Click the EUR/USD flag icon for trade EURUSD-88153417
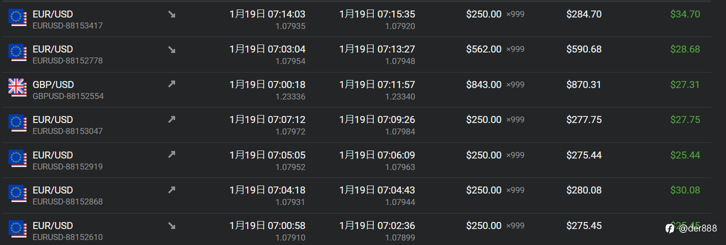Screen dimensions: 726x245 [x=18, y=17]
